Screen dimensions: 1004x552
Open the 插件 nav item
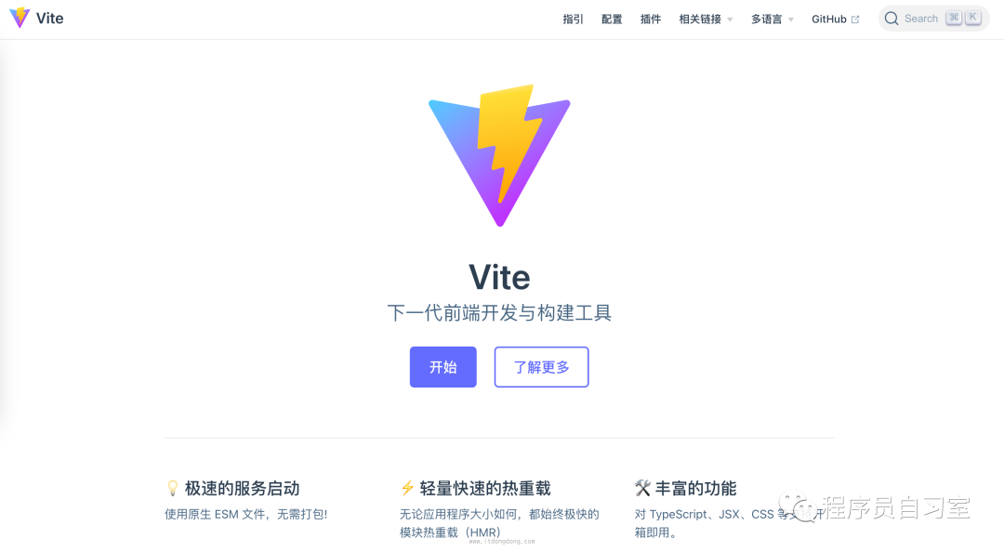pos(651,20)
